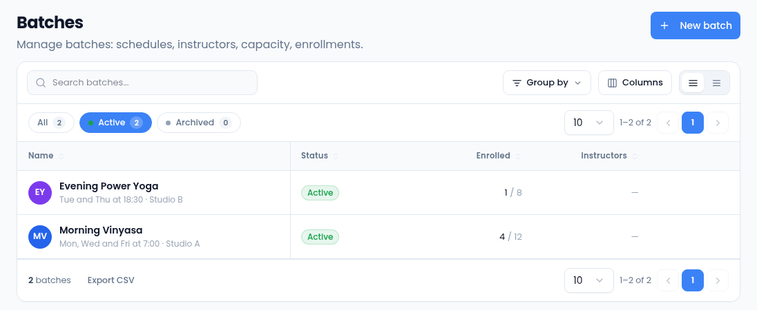Viewport: 757px width, 310px height.
Task: Click sort arrows beside Name header
Action: coord(61,156)
